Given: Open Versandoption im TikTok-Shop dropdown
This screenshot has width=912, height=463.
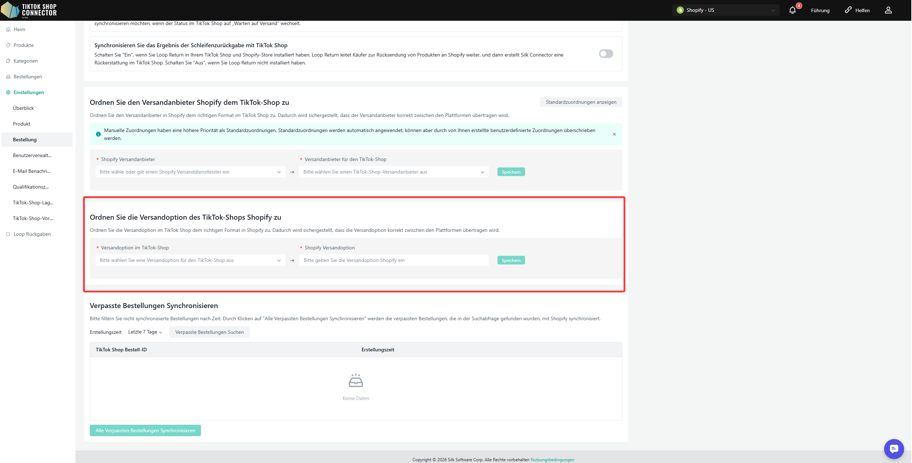Looking at the screenshot, I should coord(190,260).
